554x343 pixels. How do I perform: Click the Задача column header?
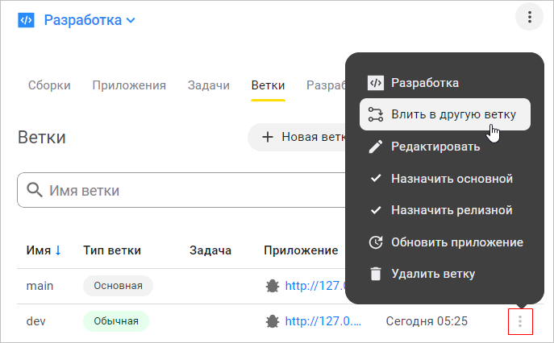coord(210,250)
